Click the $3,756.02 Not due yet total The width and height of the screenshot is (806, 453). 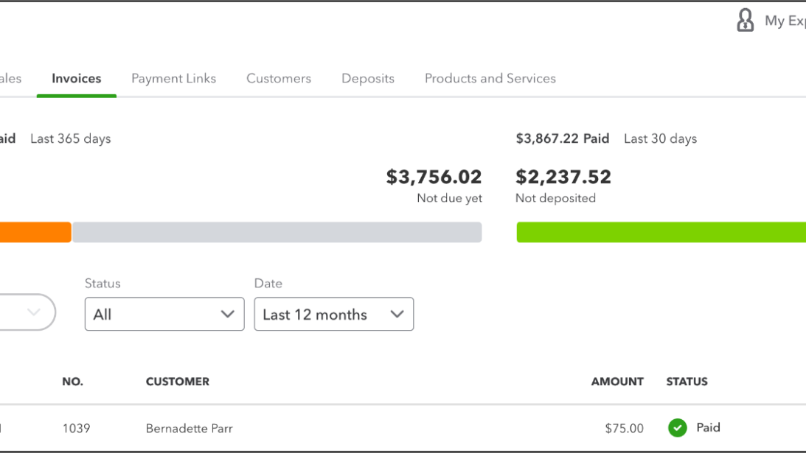pyautogui.click(x=434, y=178)
